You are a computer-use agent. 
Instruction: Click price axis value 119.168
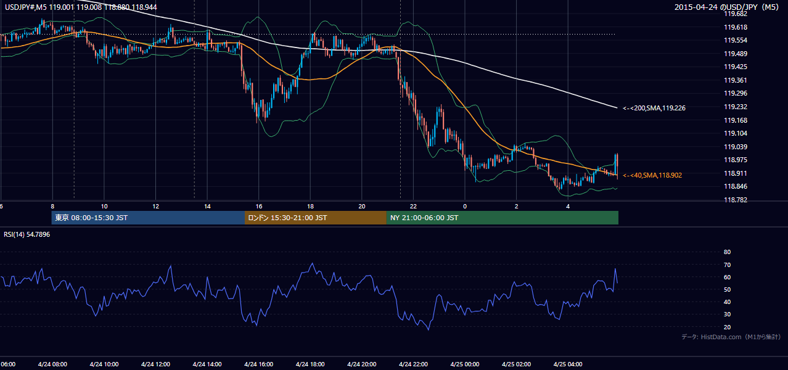(736, 120)
